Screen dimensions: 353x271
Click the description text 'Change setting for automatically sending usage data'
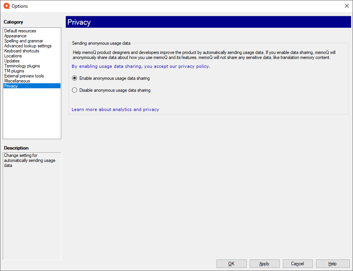coord(30,160)
